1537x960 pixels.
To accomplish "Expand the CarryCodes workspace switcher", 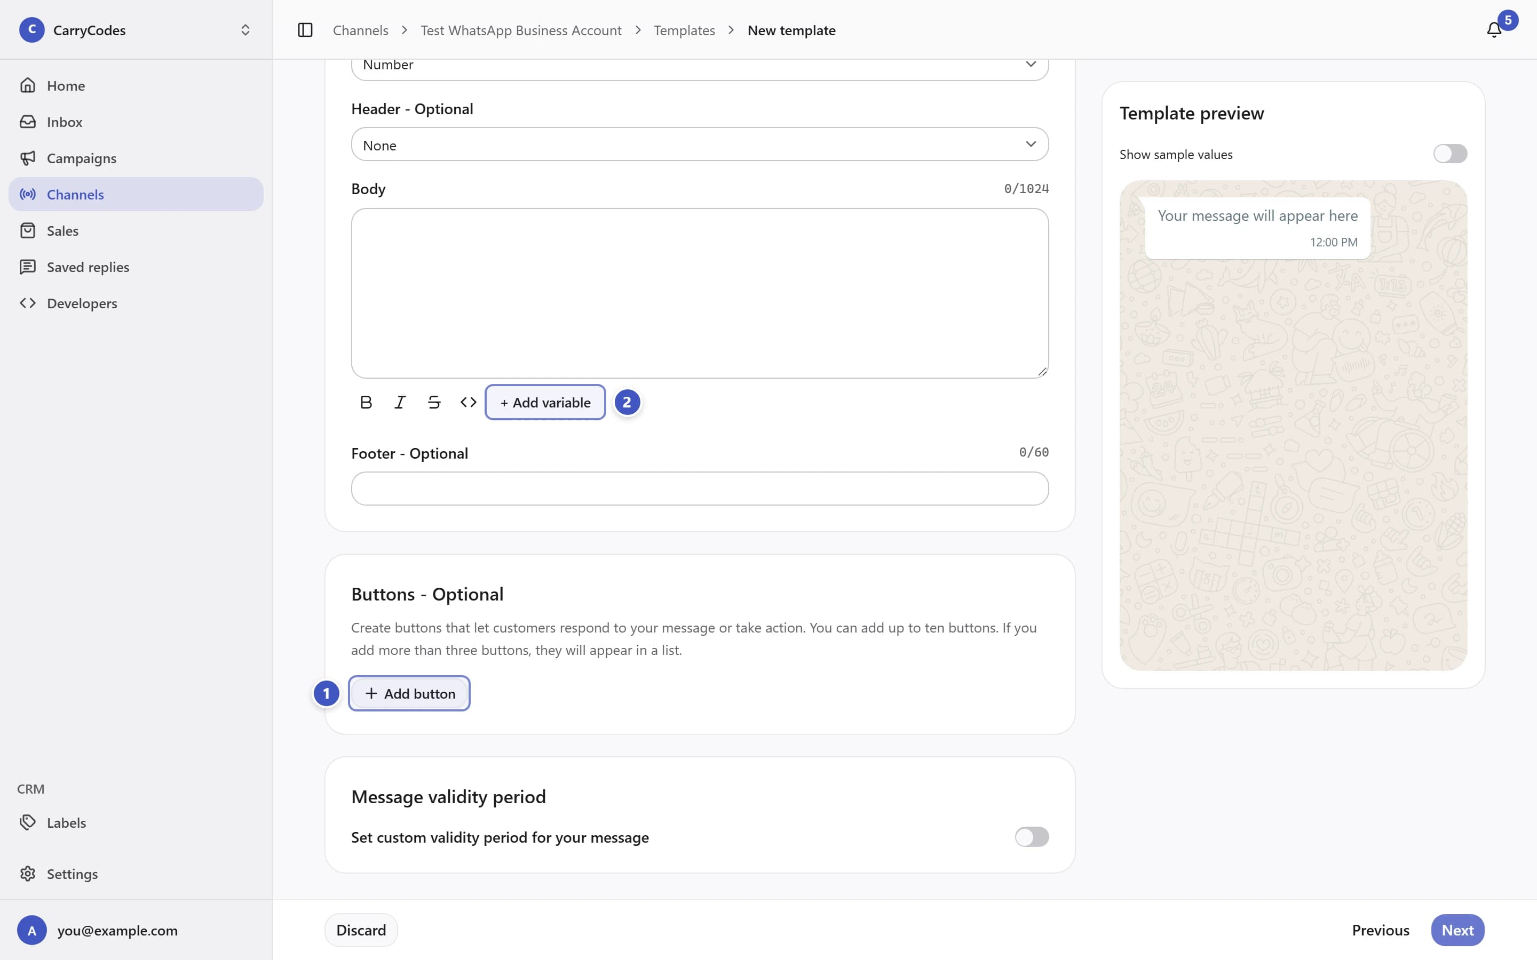I will click(245, 30).
